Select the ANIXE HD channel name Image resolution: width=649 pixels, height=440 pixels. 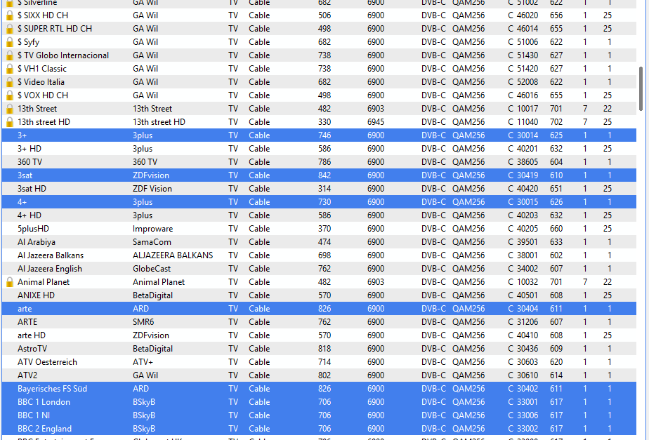(x=36, y=295)
